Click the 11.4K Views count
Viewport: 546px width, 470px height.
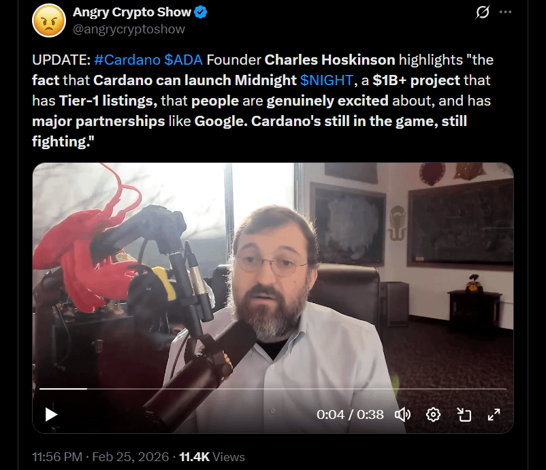point(212,457)
